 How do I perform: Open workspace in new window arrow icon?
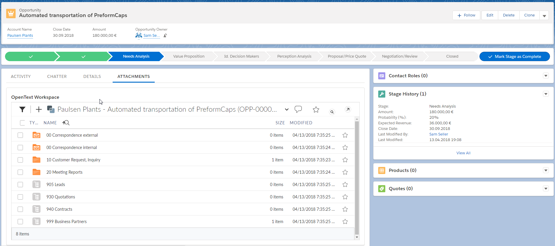[x=348, y=109]
